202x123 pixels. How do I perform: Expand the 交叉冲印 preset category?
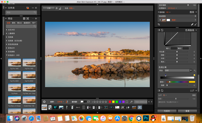pos(7,30)
